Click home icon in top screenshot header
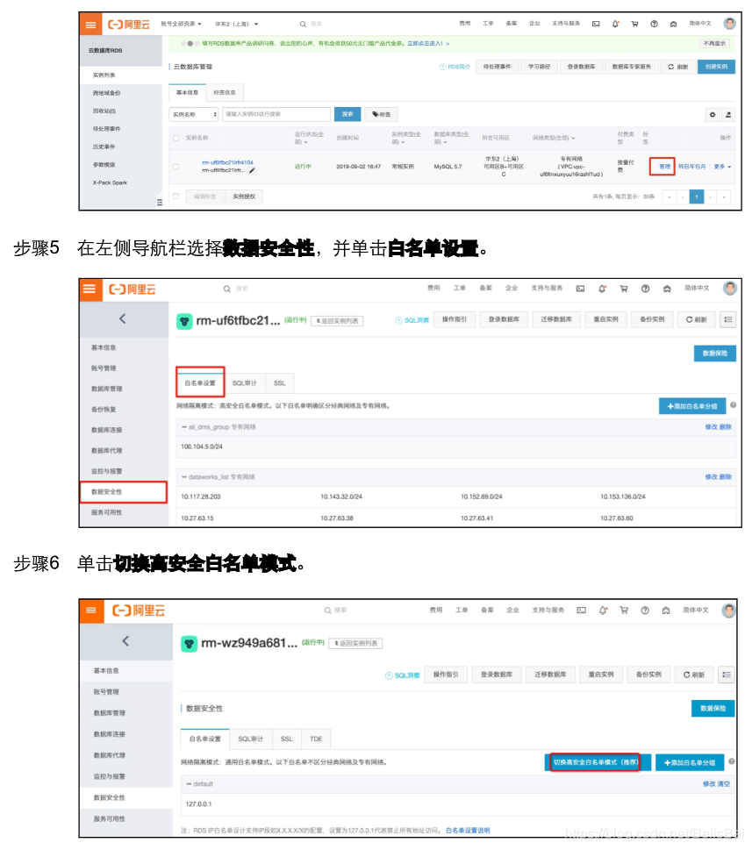This screenshot has height=850, width=752. point(673,24)
